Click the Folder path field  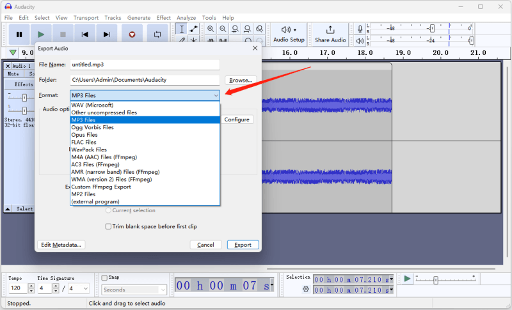[145, 80]
